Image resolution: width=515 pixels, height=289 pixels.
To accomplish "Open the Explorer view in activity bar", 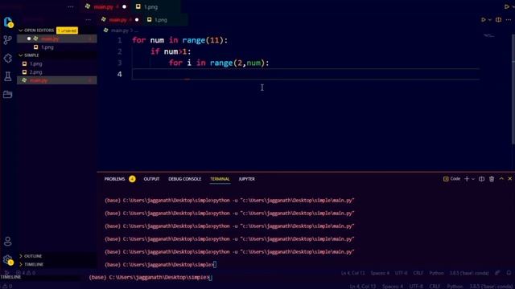I will click(8, 22).
